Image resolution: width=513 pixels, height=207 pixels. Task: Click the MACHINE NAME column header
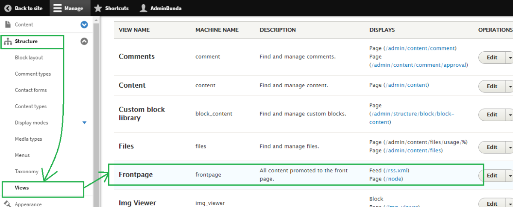217,30
